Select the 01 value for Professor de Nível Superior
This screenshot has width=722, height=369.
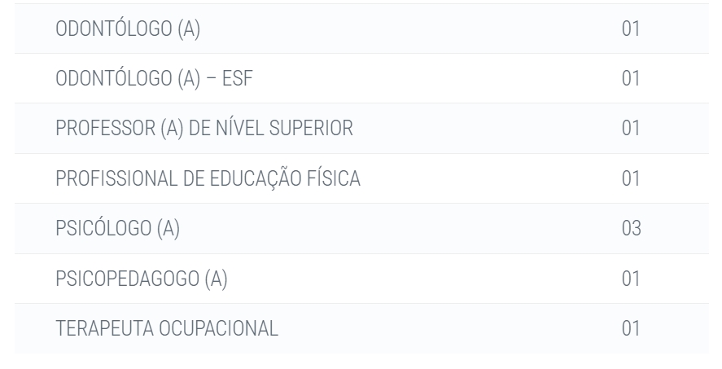click(631, 128)
